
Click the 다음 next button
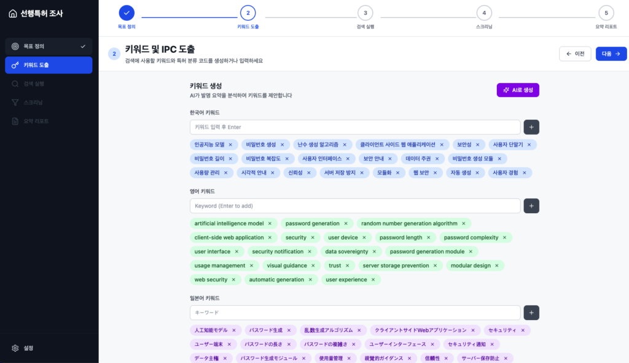point(611,54)
